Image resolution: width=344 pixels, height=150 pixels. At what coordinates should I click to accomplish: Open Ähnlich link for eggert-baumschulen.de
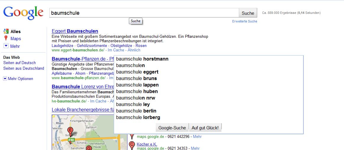pyautogui.click(x=134, y=50)
